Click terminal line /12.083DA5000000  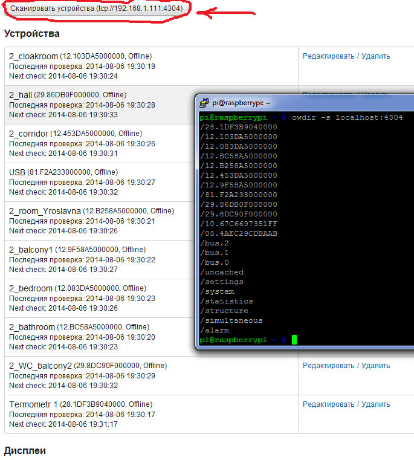click(x=239, y=146)
